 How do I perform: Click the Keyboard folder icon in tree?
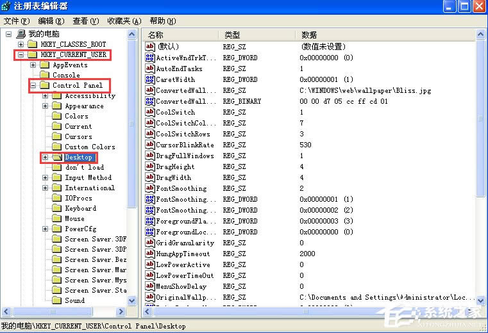tap(56, 208)
